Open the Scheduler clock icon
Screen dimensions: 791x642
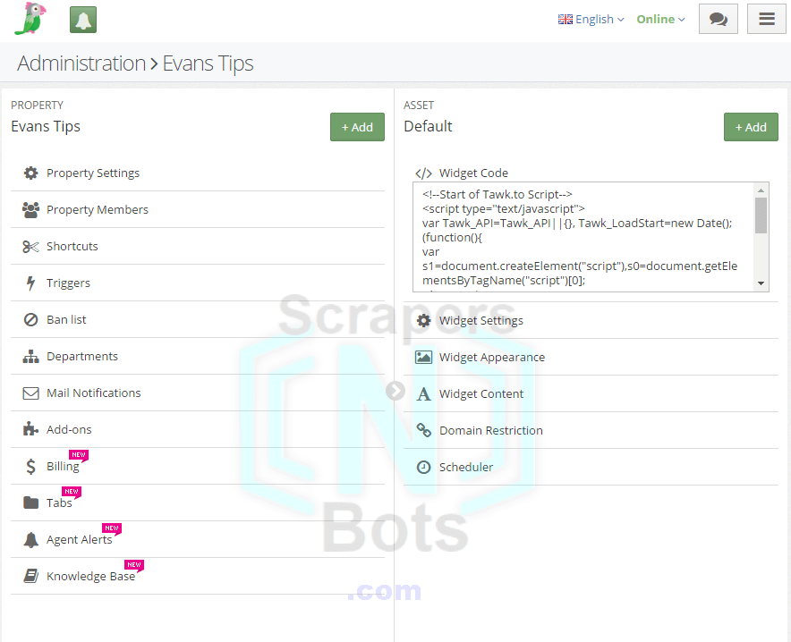click(423, 467)
